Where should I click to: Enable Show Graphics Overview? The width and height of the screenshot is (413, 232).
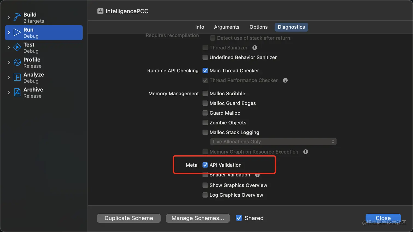coord(205,185)
